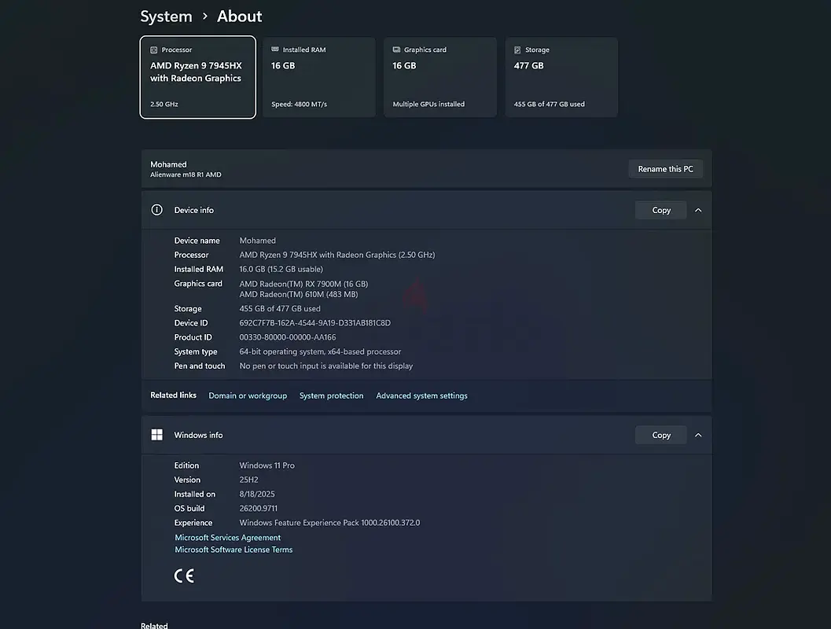Click the Speed: 4800 MT/s text
831x629 pixels.
[299, 104]
